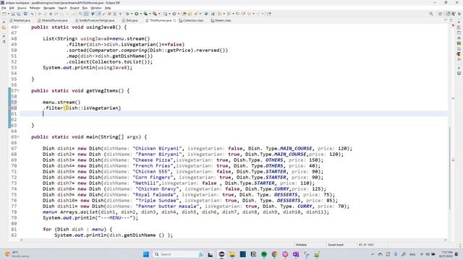The height and width of the screenshot is (260, 463).
Task: Switch to the Collection.class tab
Action: coord(191,20)
